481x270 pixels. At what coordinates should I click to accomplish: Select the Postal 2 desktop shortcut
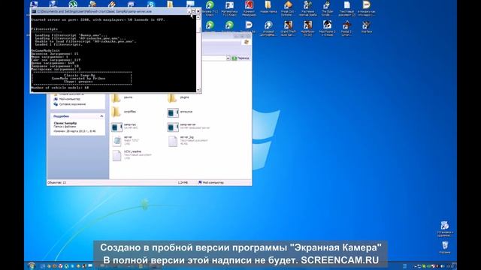(x=346, y=28)
